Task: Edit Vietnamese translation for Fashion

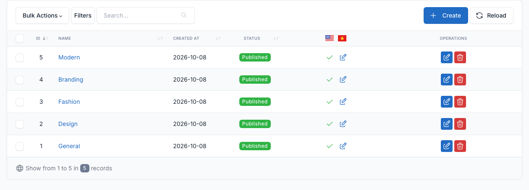Action: click(343, 102)
